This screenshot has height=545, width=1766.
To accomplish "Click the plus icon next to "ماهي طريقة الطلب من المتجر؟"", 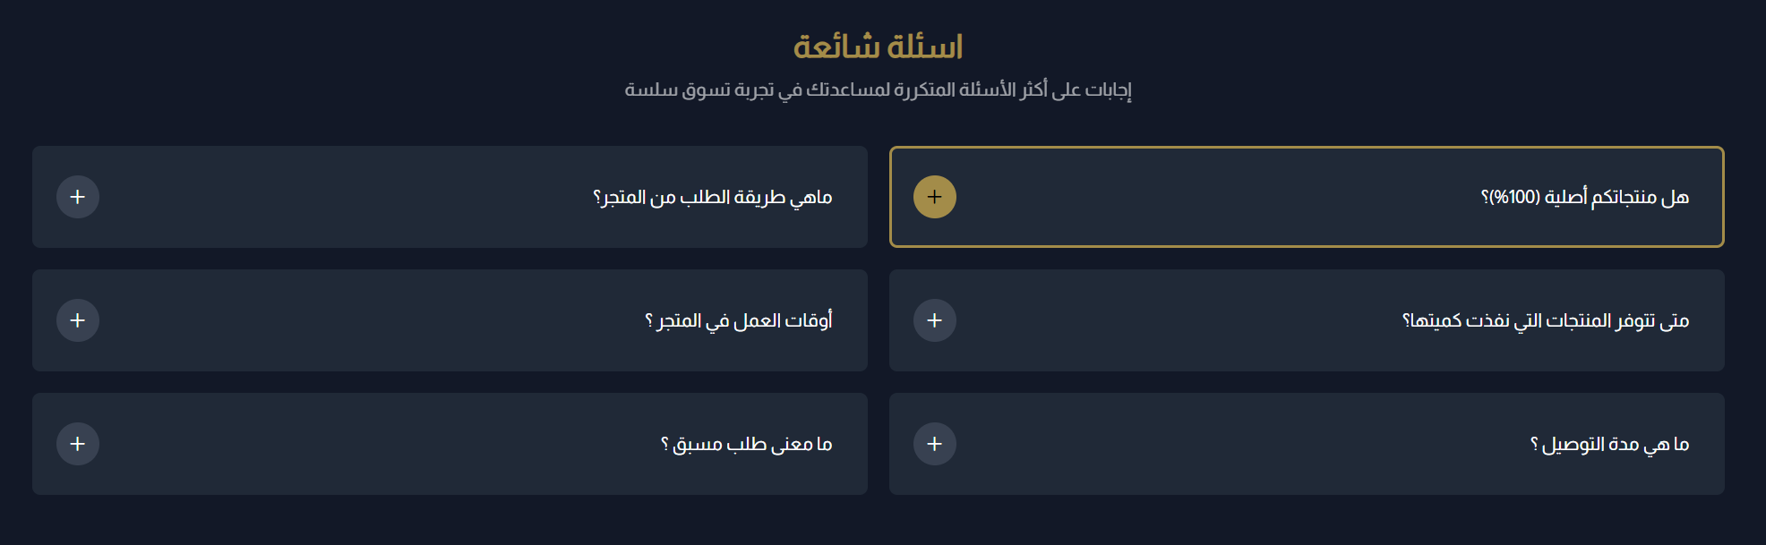I will point(78,197).
